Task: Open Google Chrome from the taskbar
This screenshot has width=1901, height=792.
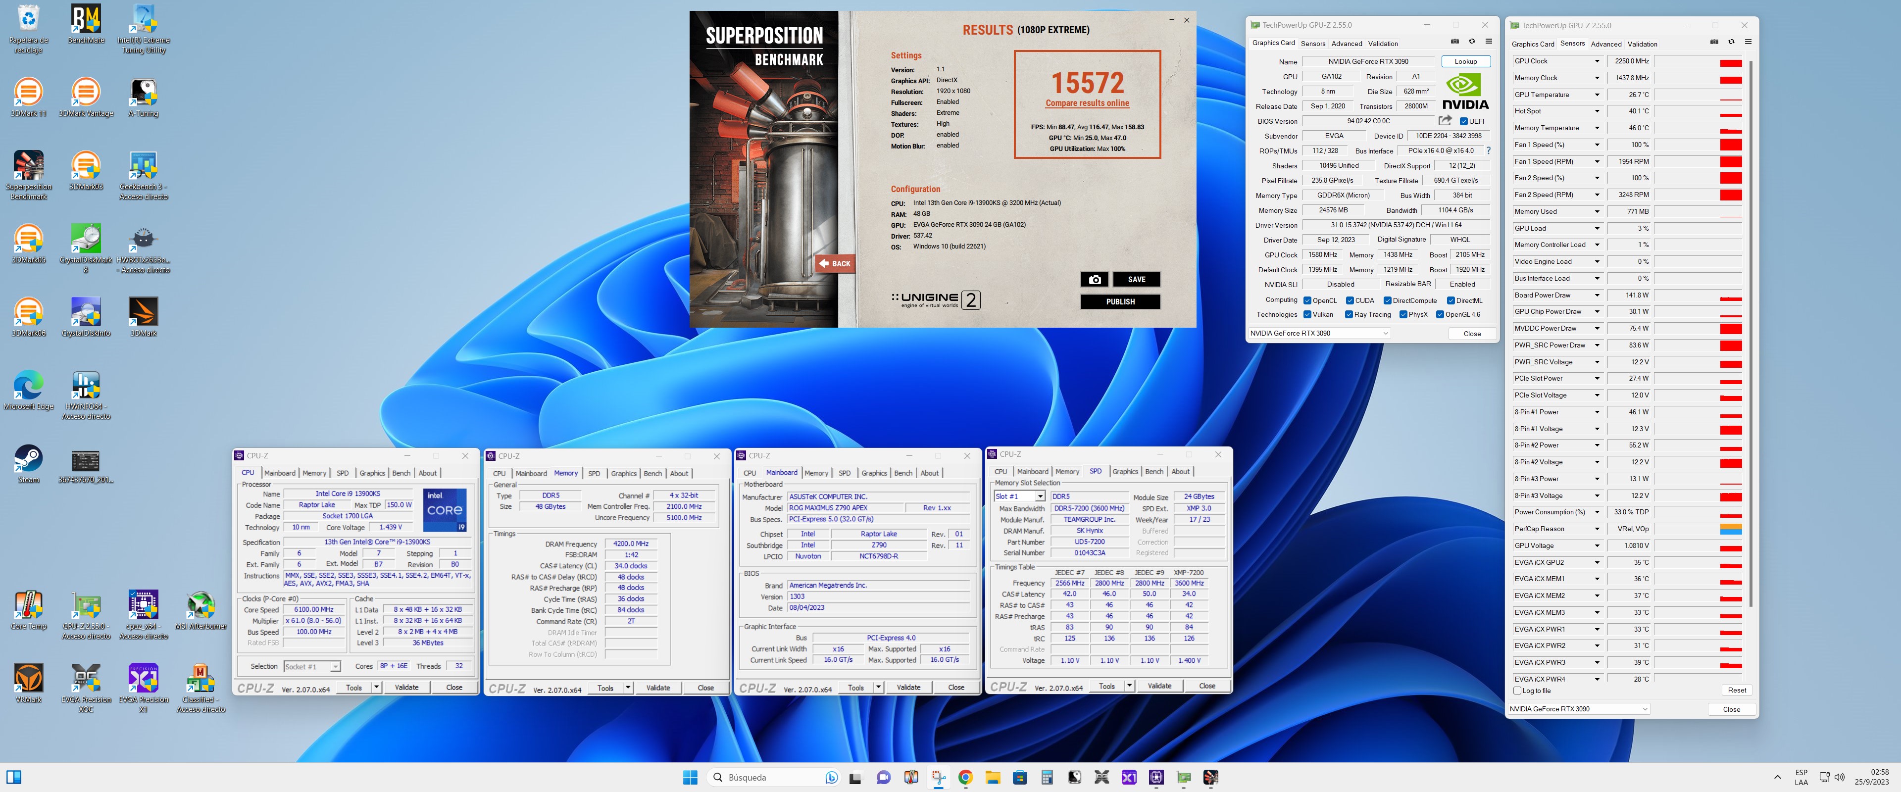Action: [965, 777]
